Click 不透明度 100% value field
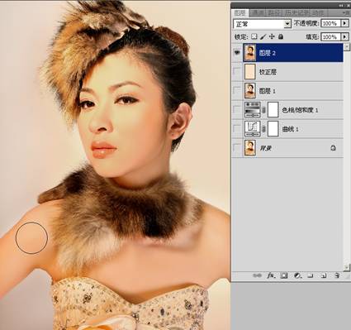 330,23
